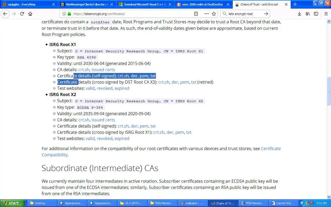Viewport: 331px width, 207px height.
Task: Open ISRG Root X2 CA details crt.sh
Action: 84,120
